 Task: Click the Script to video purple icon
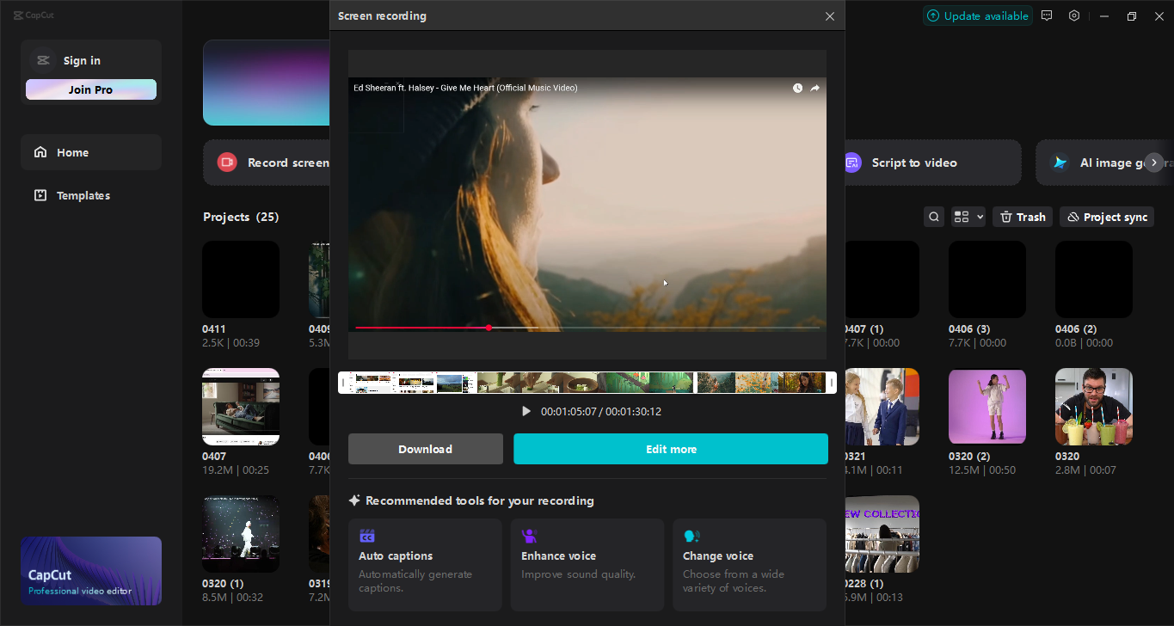tap(851, 163)
